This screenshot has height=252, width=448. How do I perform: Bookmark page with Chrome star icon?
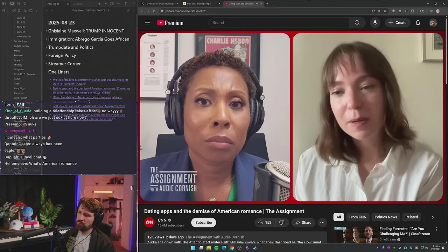(x=385, y=11)
